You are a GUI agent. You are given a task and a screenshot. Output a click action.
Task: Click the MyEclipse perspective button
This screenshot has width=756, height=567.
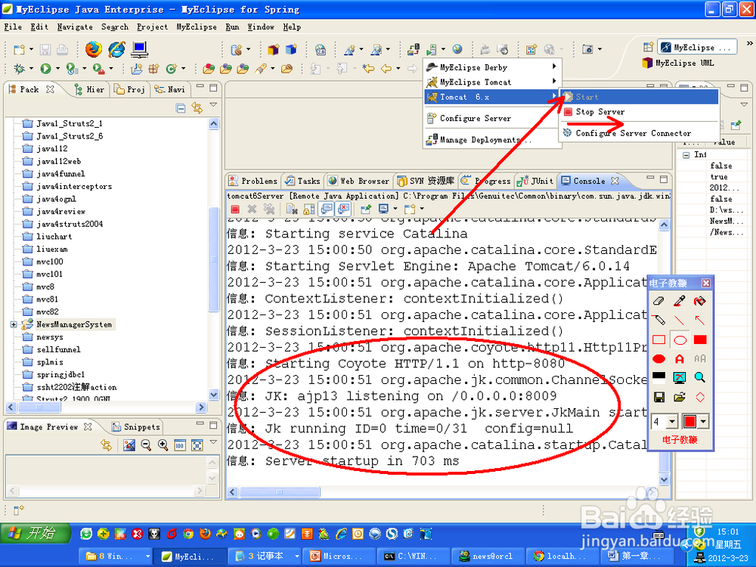click(x=697, y=47)
